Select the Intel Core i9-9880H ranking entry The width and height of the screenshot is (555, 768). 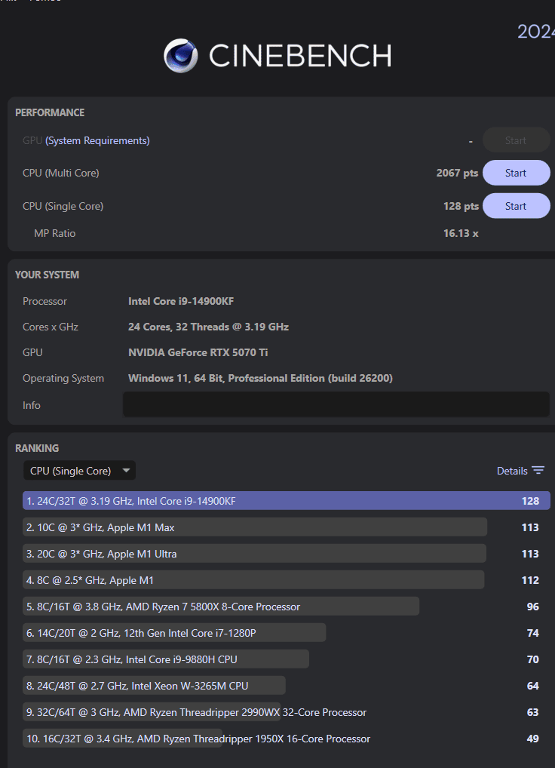[x=165, y=660]
